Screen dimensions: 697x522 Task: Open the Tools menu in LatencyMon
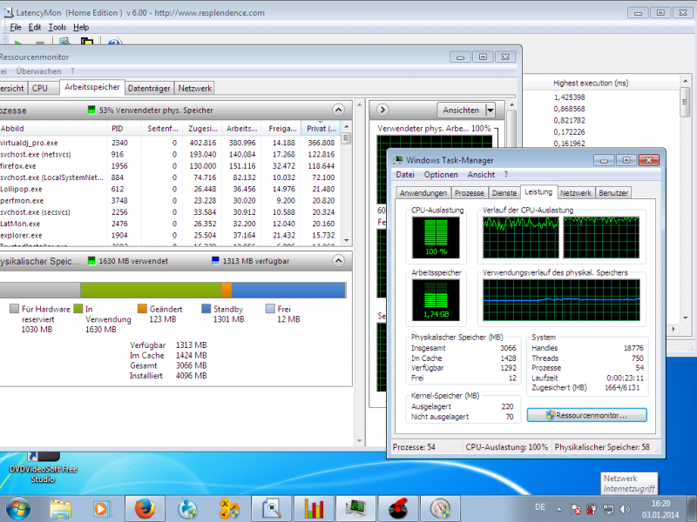[x=58, y=27]
